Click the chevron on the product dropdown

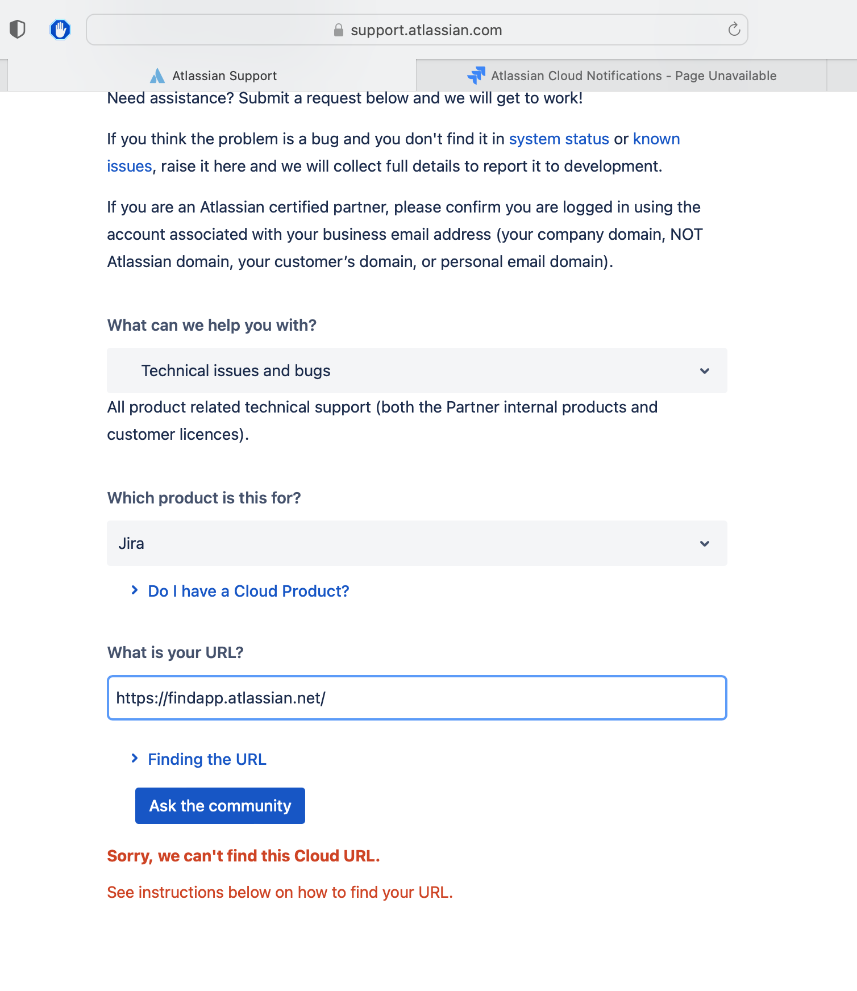(x=705, y=543)
